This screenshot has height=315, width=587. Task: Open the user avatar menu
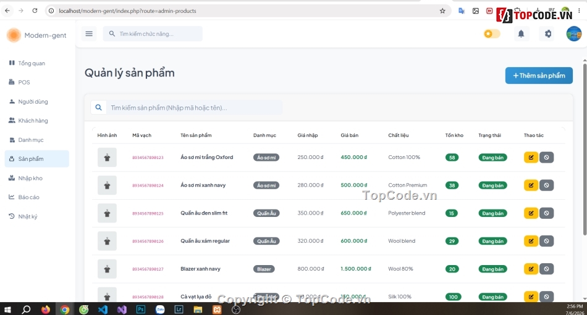[573, 34]
